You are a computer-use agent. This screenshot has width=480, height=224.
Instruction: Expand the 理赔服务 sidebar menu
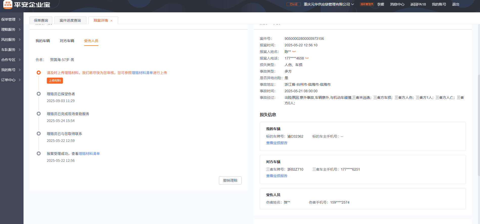[11, 29]
